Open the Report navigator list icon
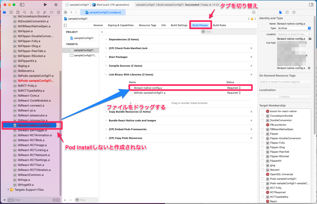The height and width of the screenshot is (204, 317). 58,12
